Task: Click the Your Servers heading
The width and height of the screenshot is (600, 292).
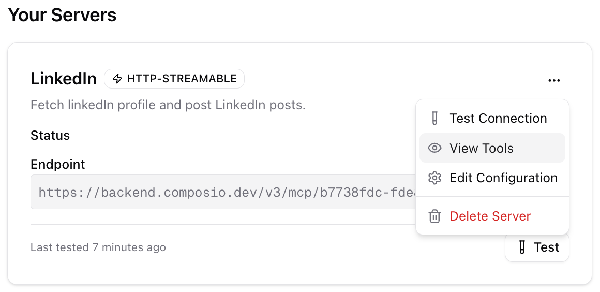Action: (x=62, y=15)
